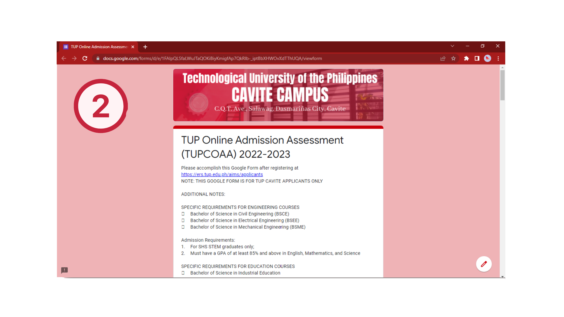Click the scrollbar up arrow
Screen dimensions: 564x317
pos(502,68)
